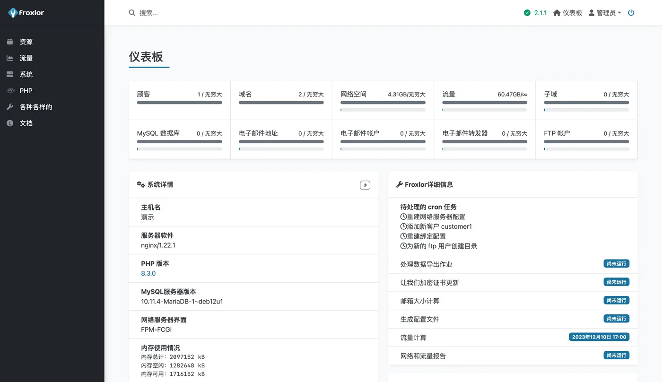Screen dimensions: 662x382
Task: Click the Froxlor logo
Action: (x=26, y=13)
